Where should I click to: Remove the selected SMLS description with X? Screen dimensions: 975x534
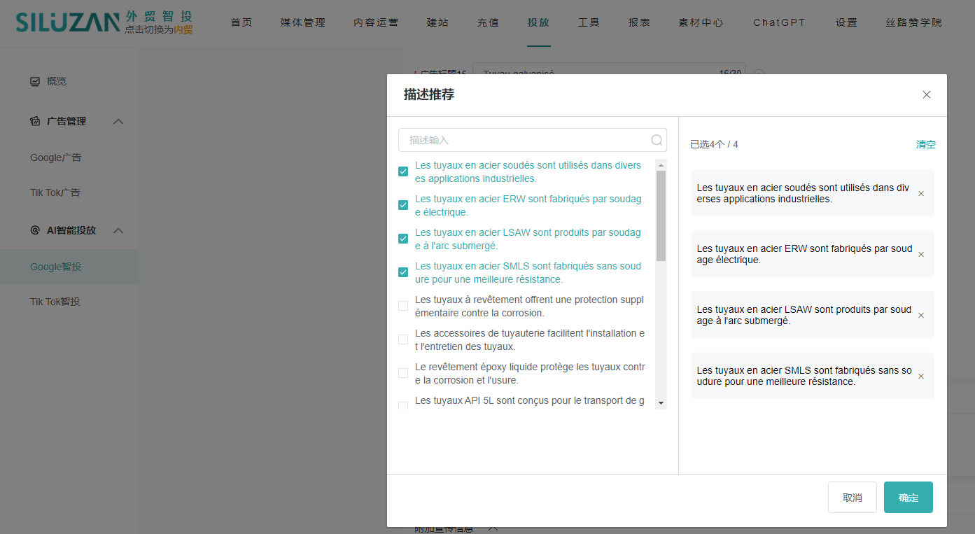921,376
